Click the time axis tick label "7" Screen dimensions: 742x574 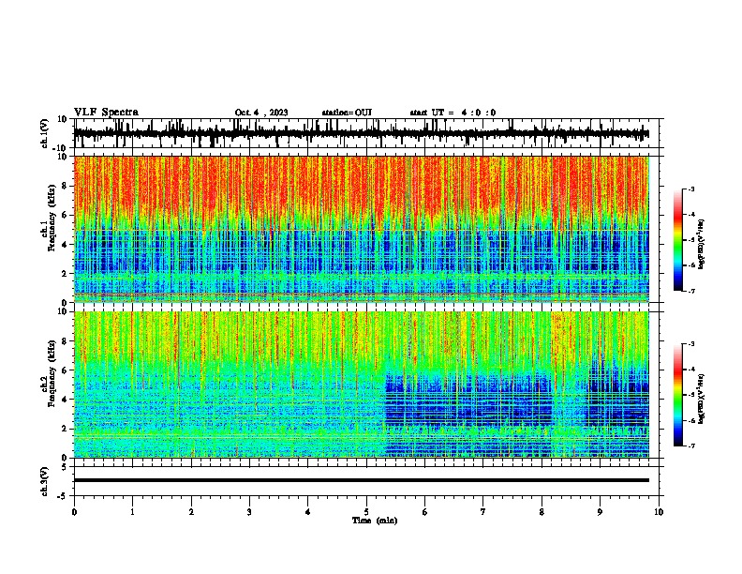pyautogui.click(x=483, y=512)
